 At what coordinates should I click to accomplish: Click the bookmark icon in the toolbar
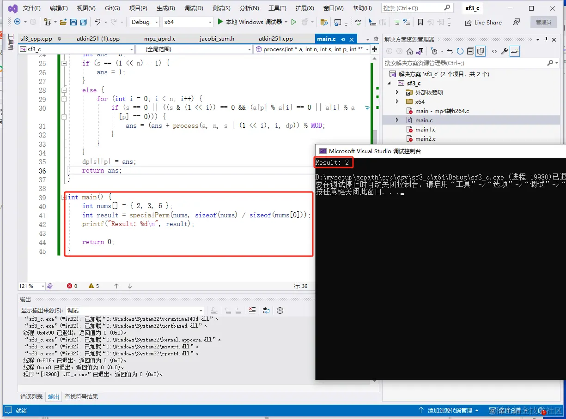(420, 22)
